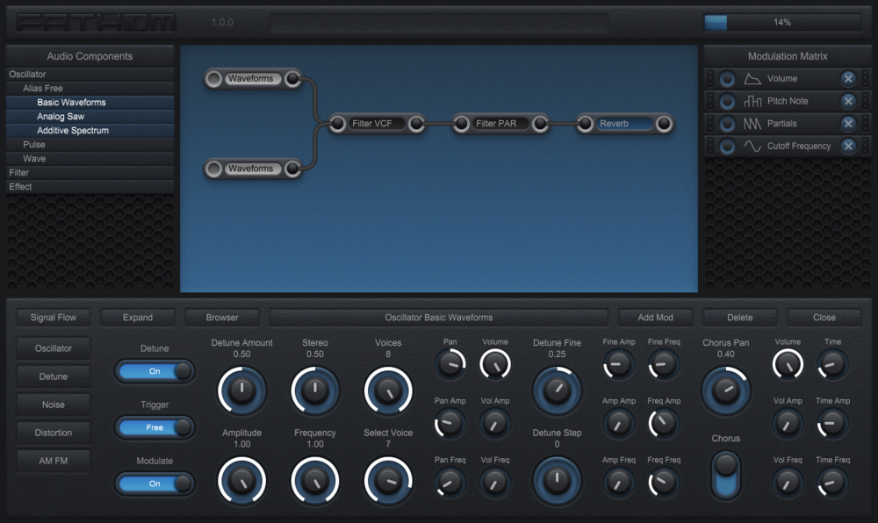Click the Frequency knob
878x523 pixels.
tap(315, 481)
